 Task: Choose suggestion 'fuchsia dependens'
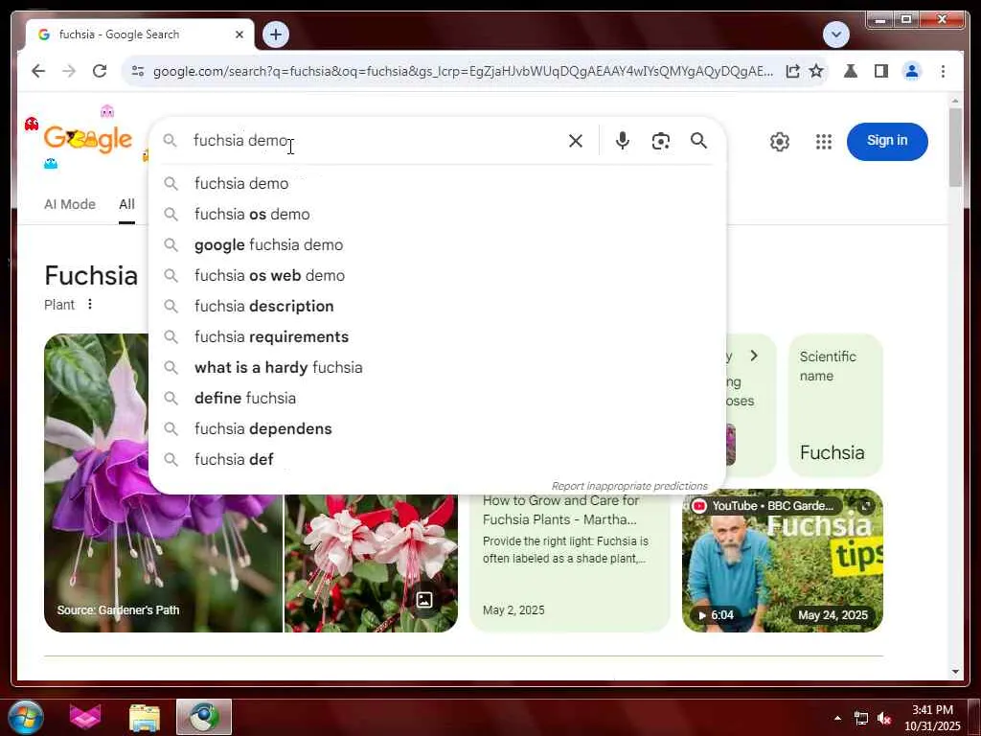[437, 428]
